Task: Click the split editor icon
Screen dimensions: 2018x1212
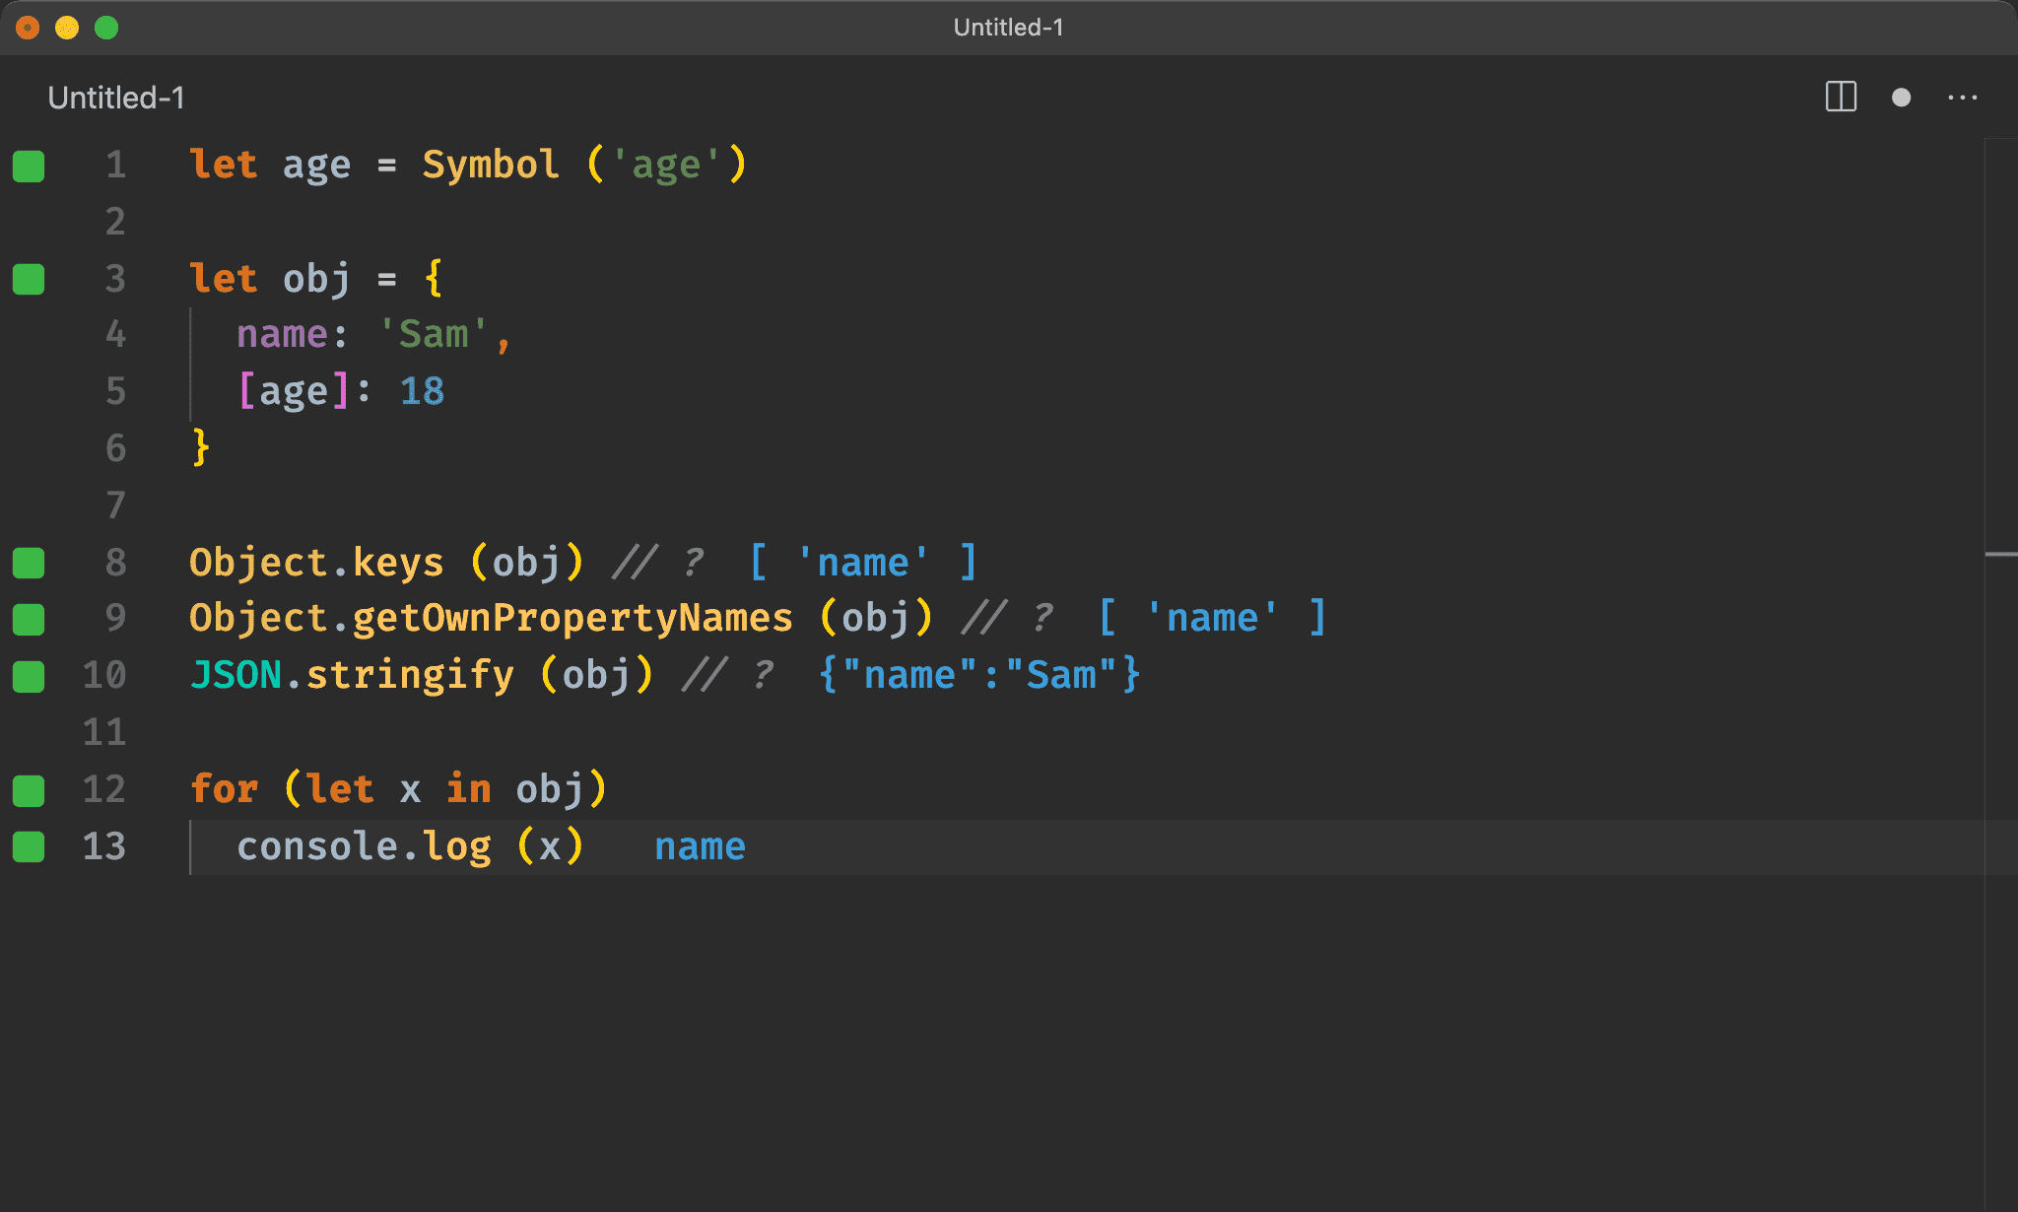Action: pos(1841,97)
